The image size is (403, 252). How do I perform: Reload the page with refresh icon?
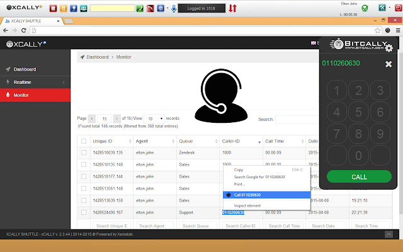point(24,30)
